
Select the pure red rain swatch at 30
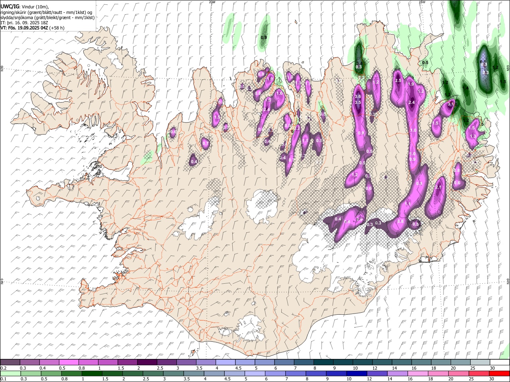point(499,374)
